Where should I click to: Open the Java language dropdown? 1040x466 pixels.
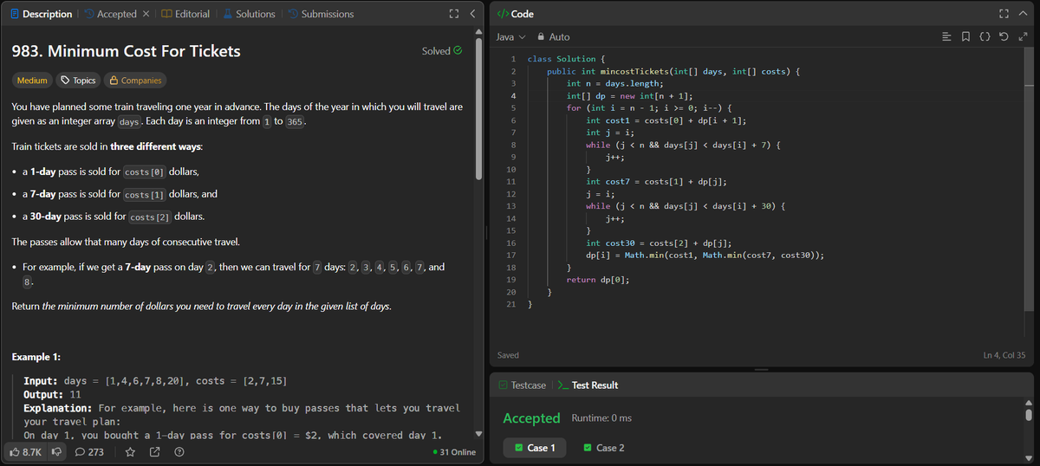coord(511,37)
